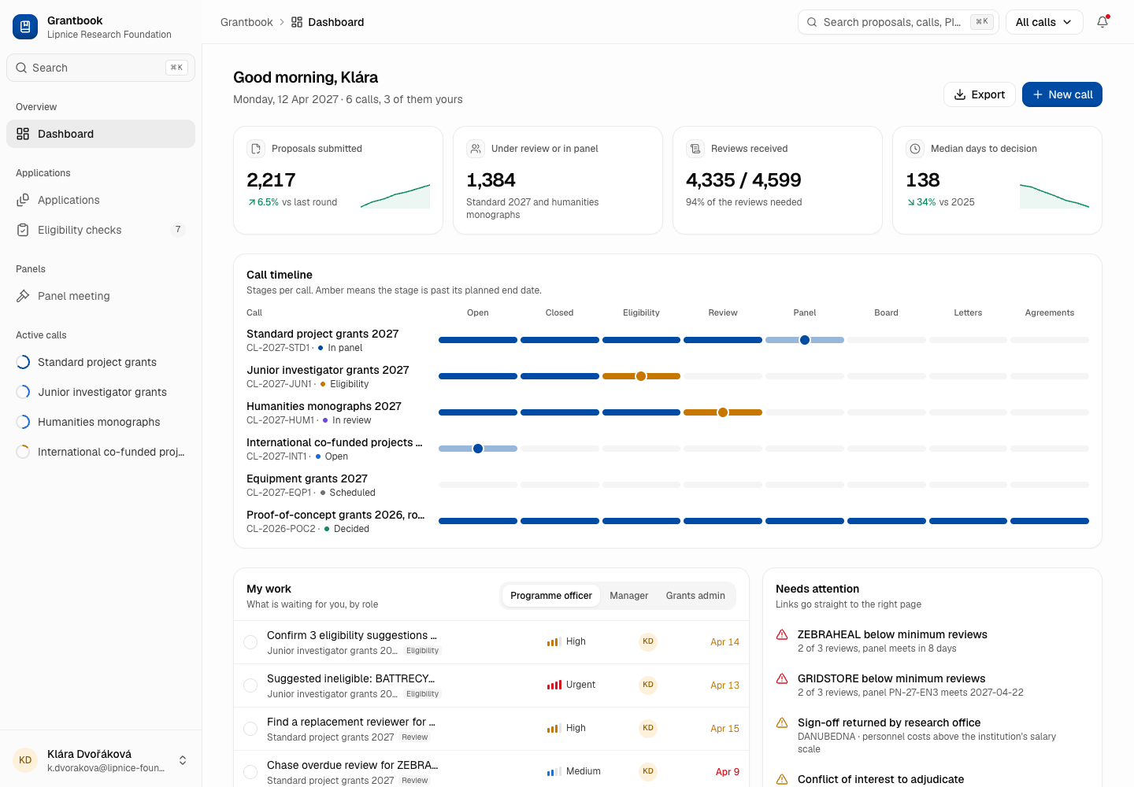Click the Median days clock icon
Screen dimensions: 1134x787
[x=915, y=149]
